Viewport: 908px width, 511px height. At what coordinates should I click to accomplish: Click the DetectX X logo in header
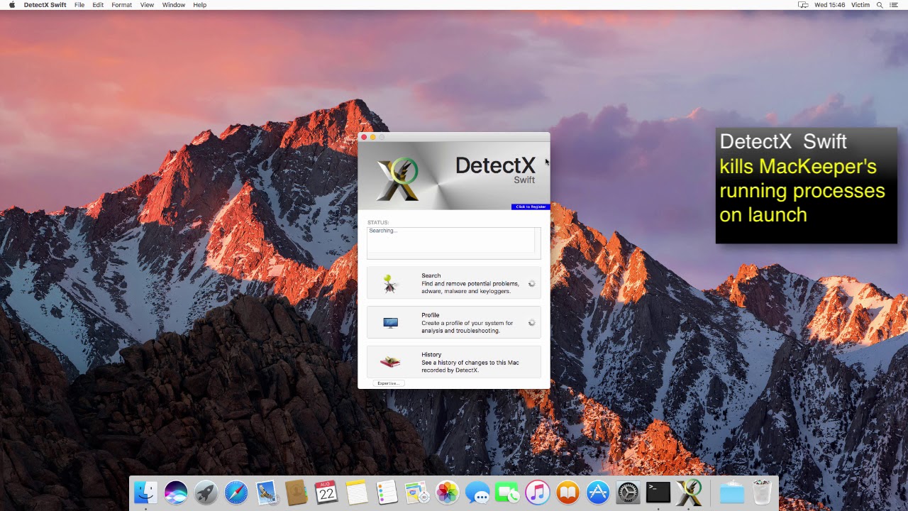tap(397, 179)
